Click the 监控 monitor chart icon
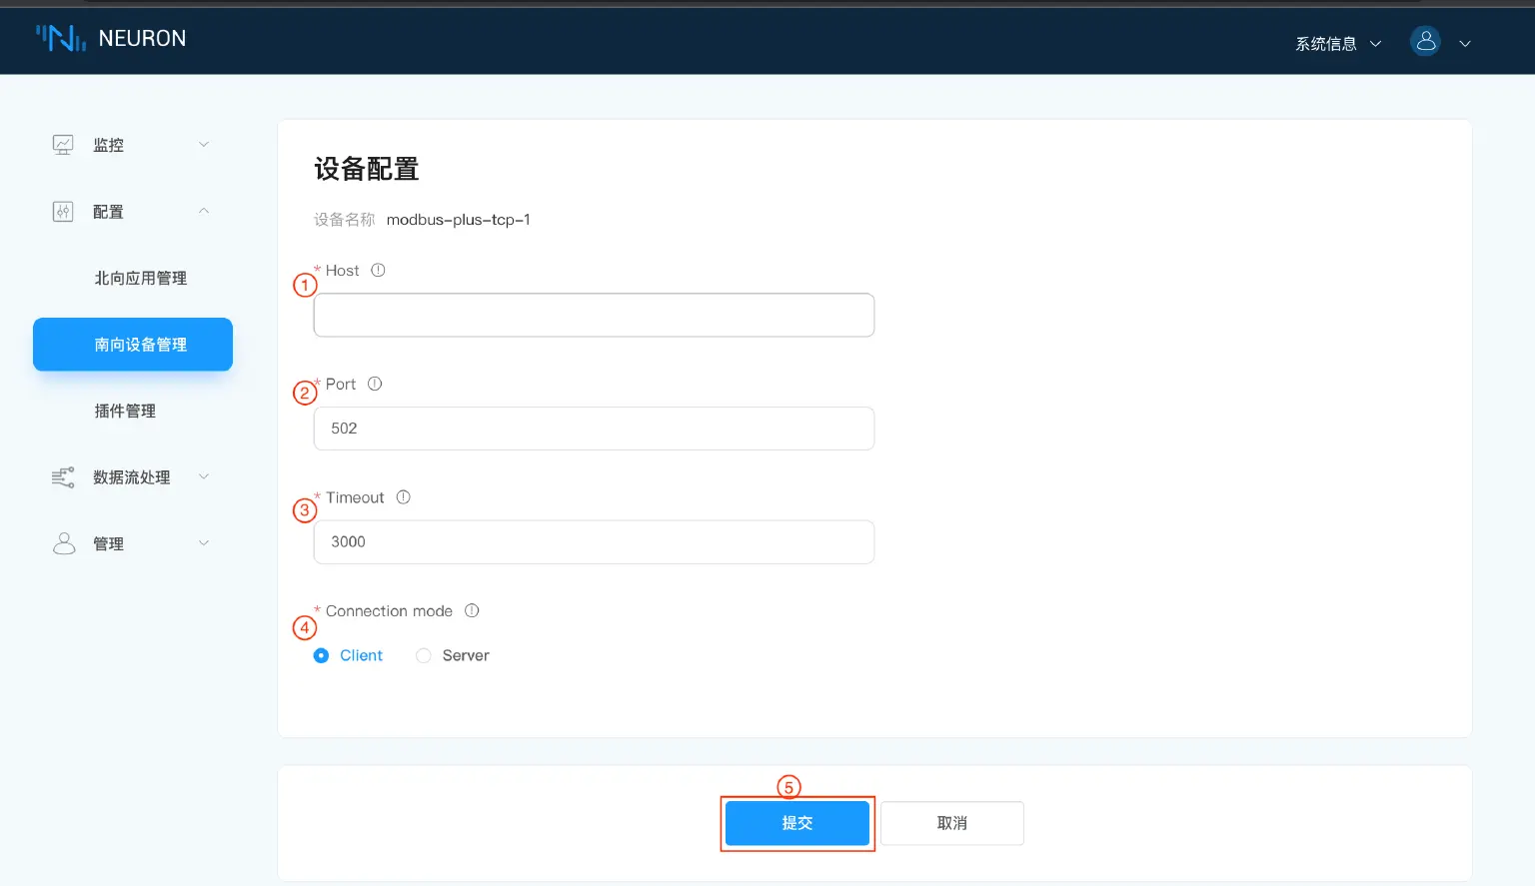 point(63,145)
